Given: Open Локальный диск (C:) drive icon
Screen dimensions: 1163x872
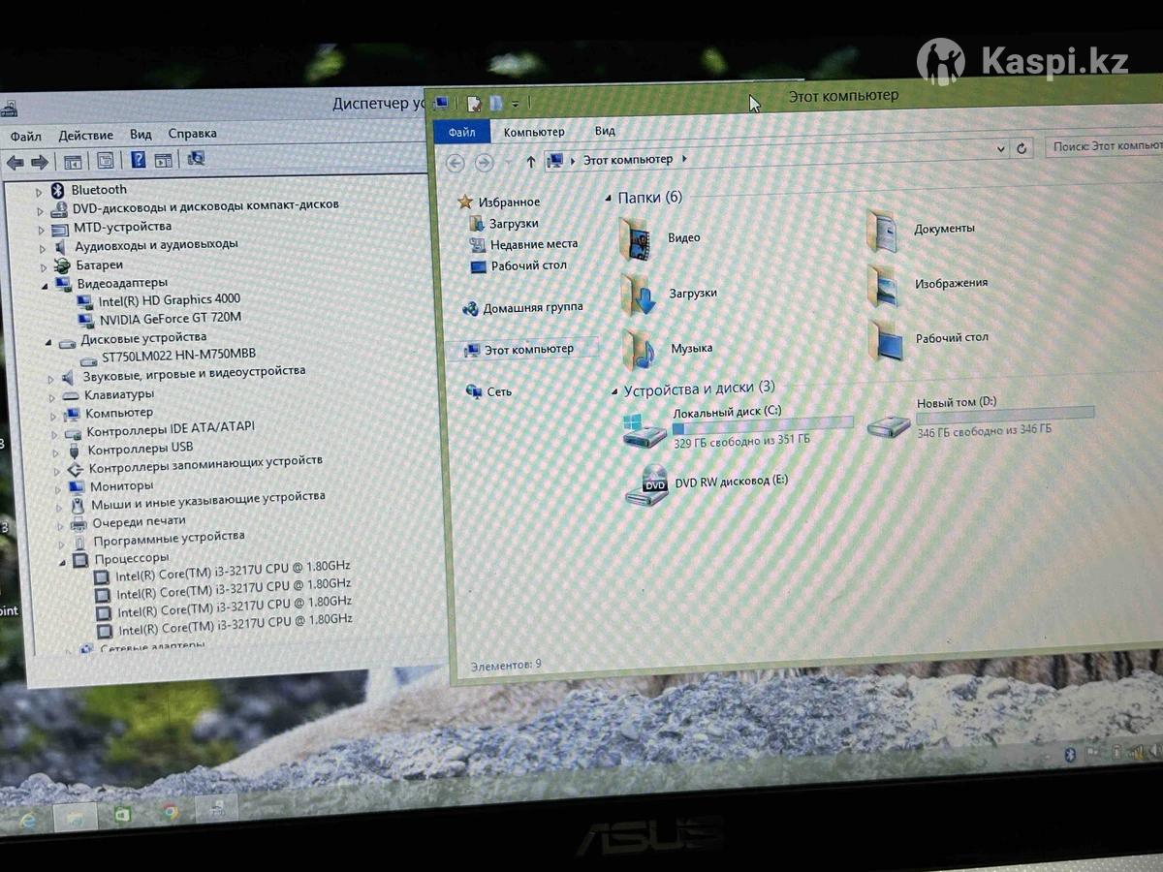Looking at the screenshot, I should click(x=644, y=429).
